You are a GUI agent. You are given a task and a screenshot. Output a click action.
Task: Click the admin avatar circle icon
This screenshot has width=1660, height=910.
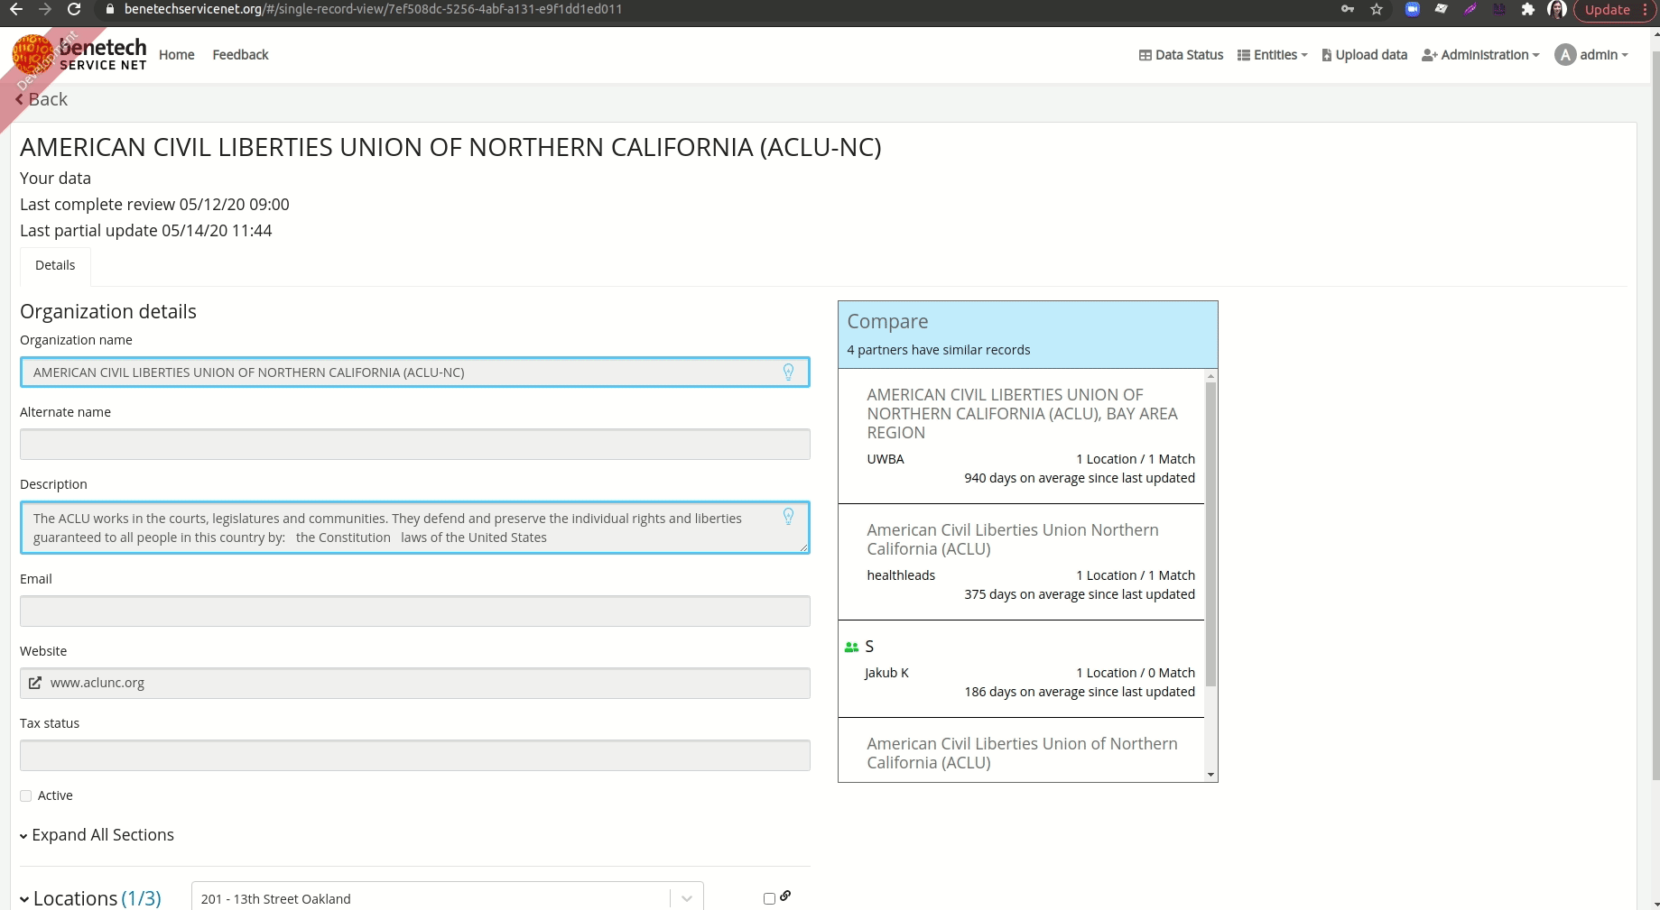[x=1565, y=54]
